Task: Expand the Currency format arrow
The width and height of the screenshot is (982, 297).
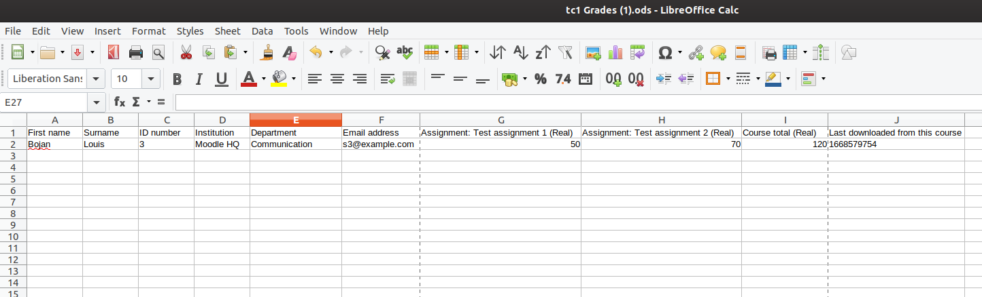Action: (x=525, y=79)
